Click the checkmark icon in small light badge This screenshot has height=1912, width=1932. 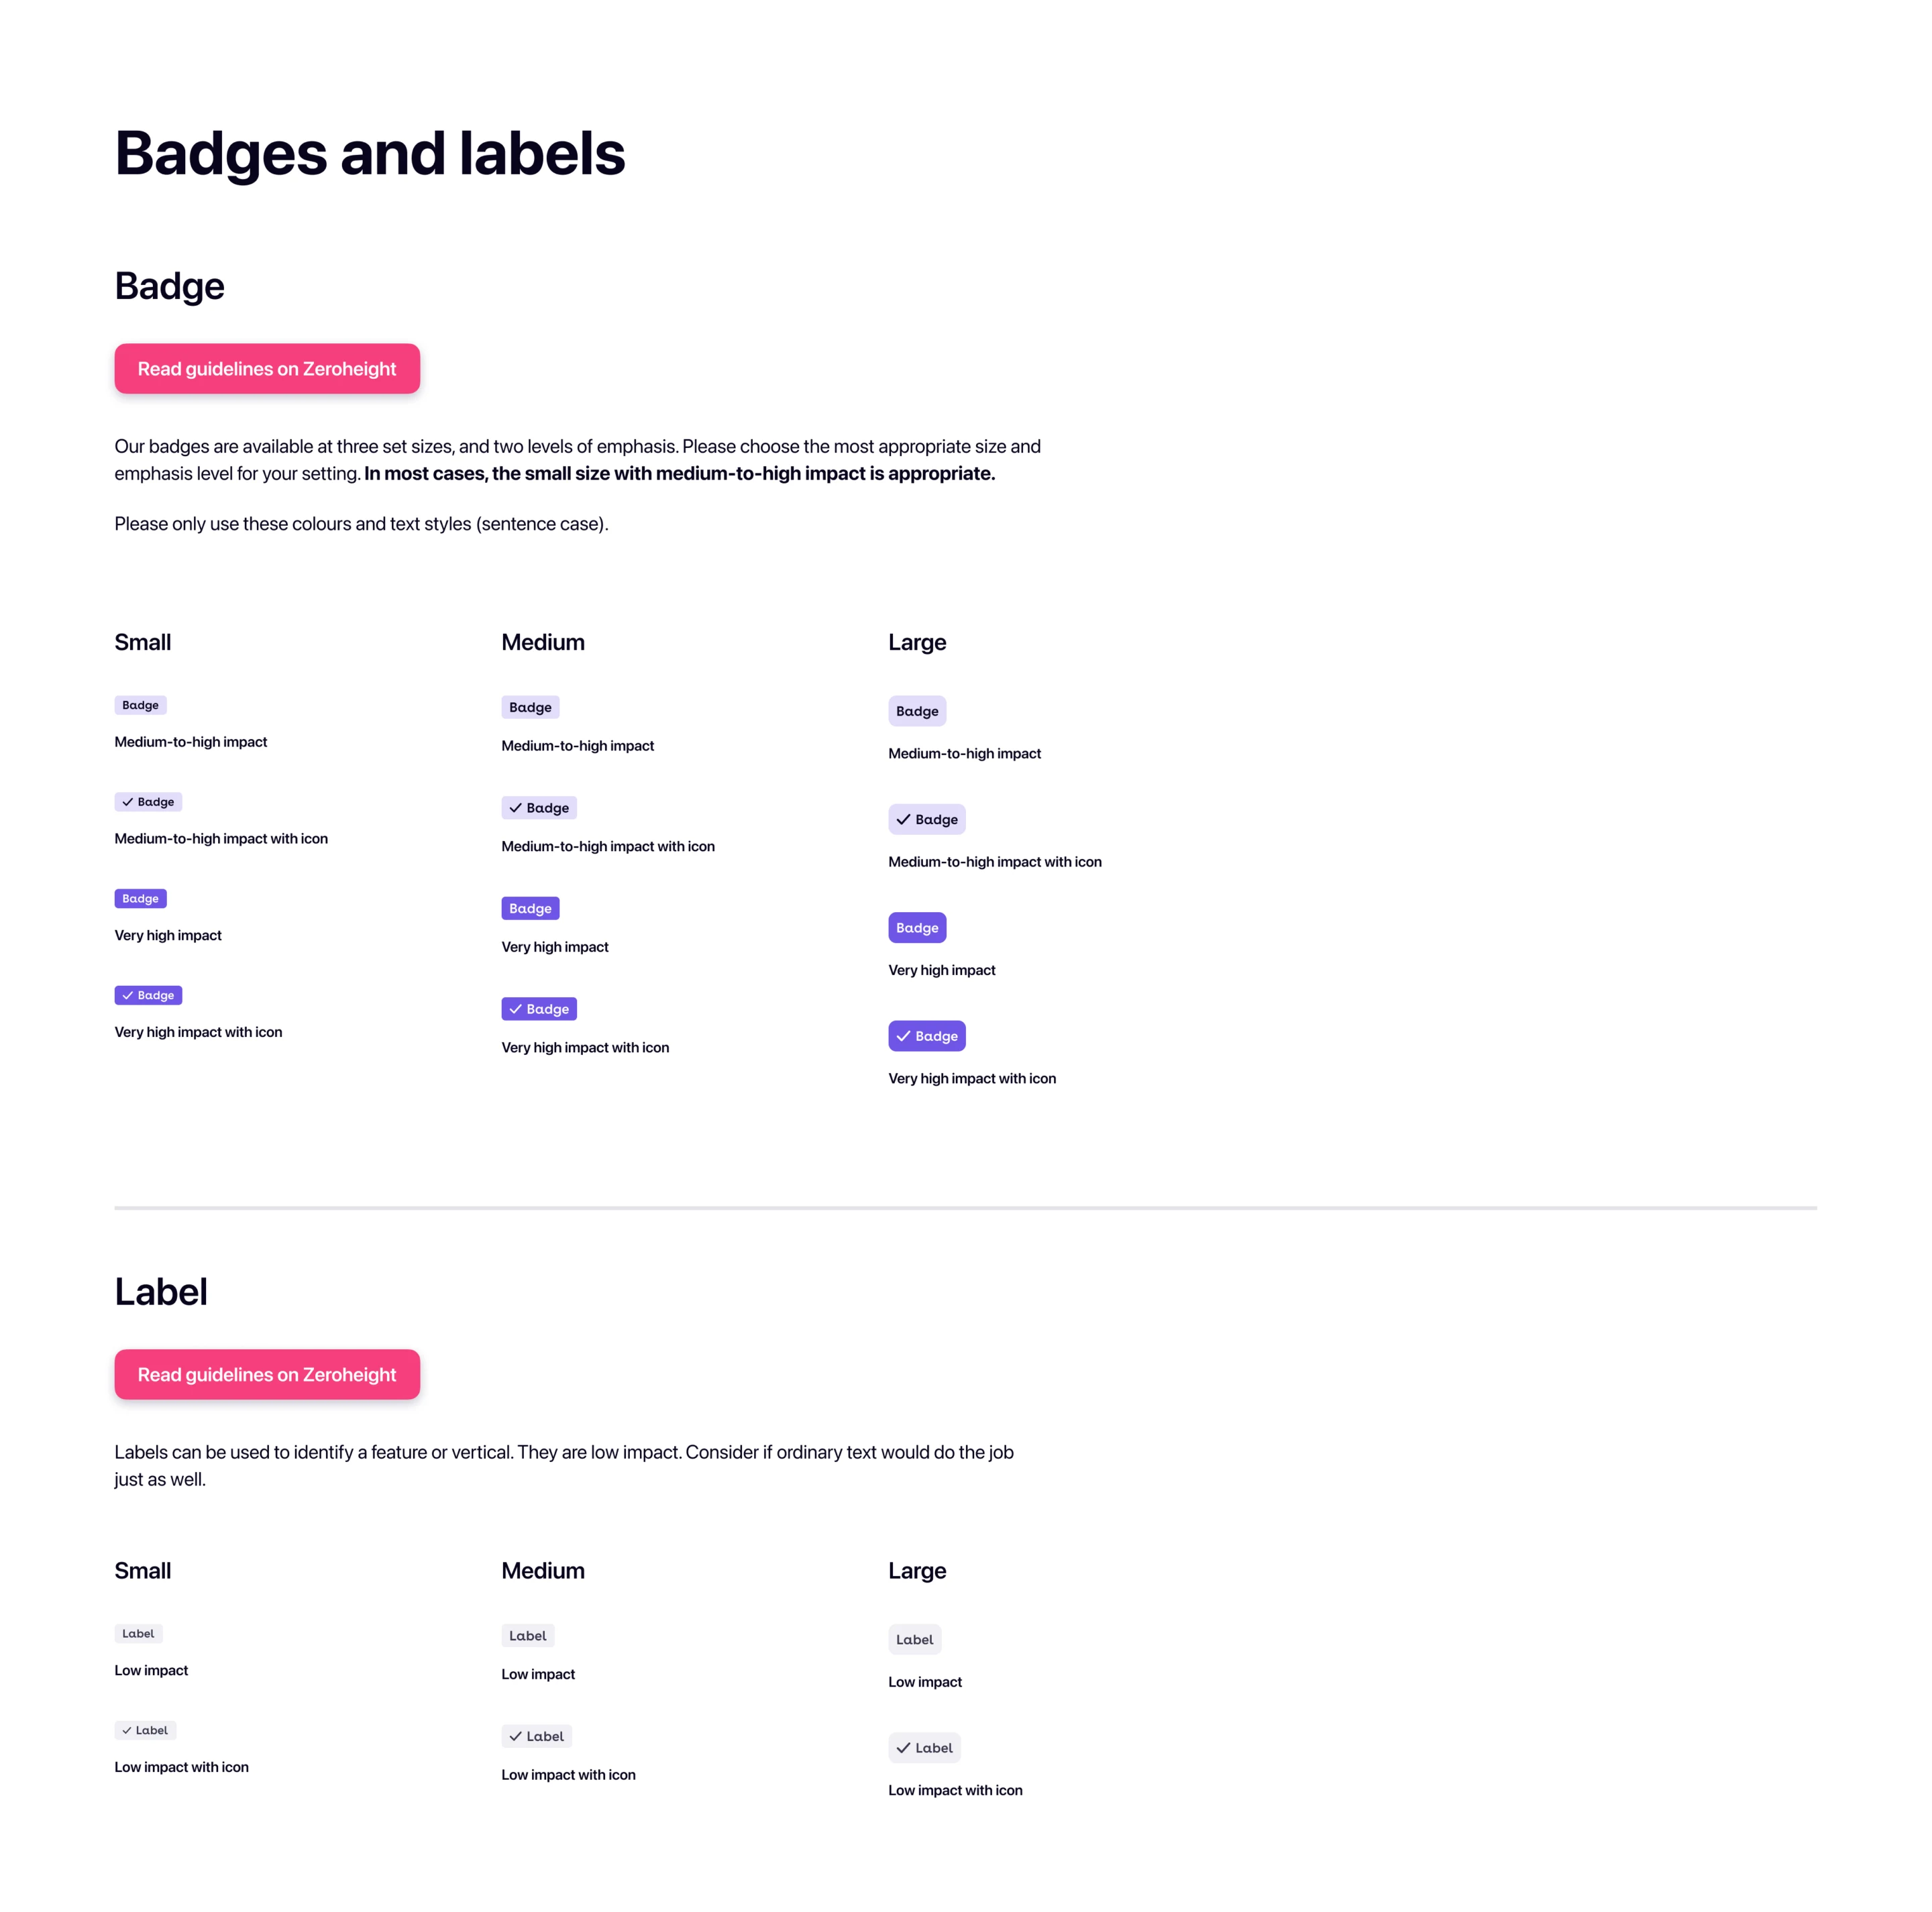pyautogui.click(x=128, y=801)
